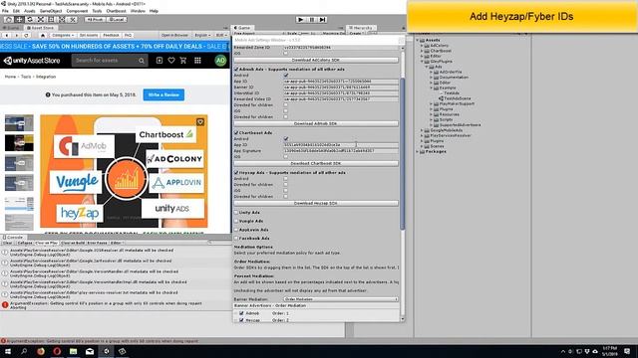The image size is (638, 358).
Task: Toggle the Pivot handle position button
Action: point(95,20)
